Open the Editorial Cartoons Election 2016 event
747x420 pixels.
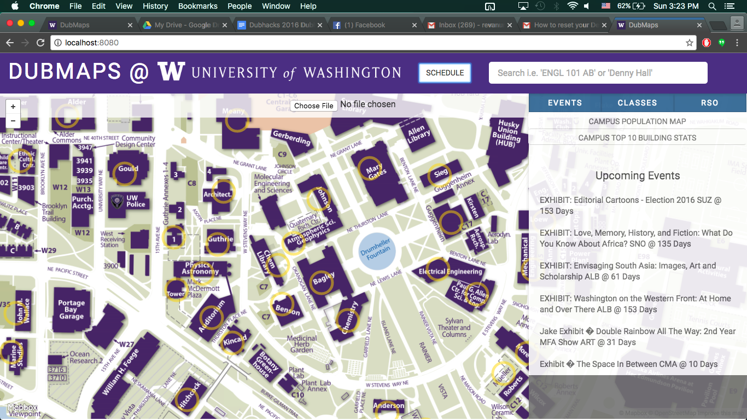631,206
